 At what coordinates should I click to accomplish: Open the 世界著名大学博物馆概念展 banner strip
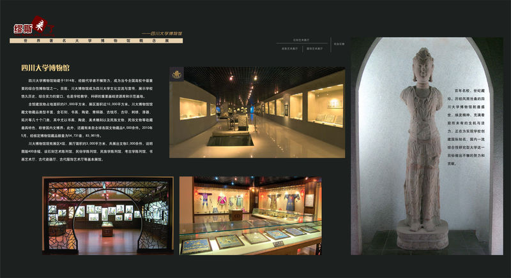tap(96, 41)
